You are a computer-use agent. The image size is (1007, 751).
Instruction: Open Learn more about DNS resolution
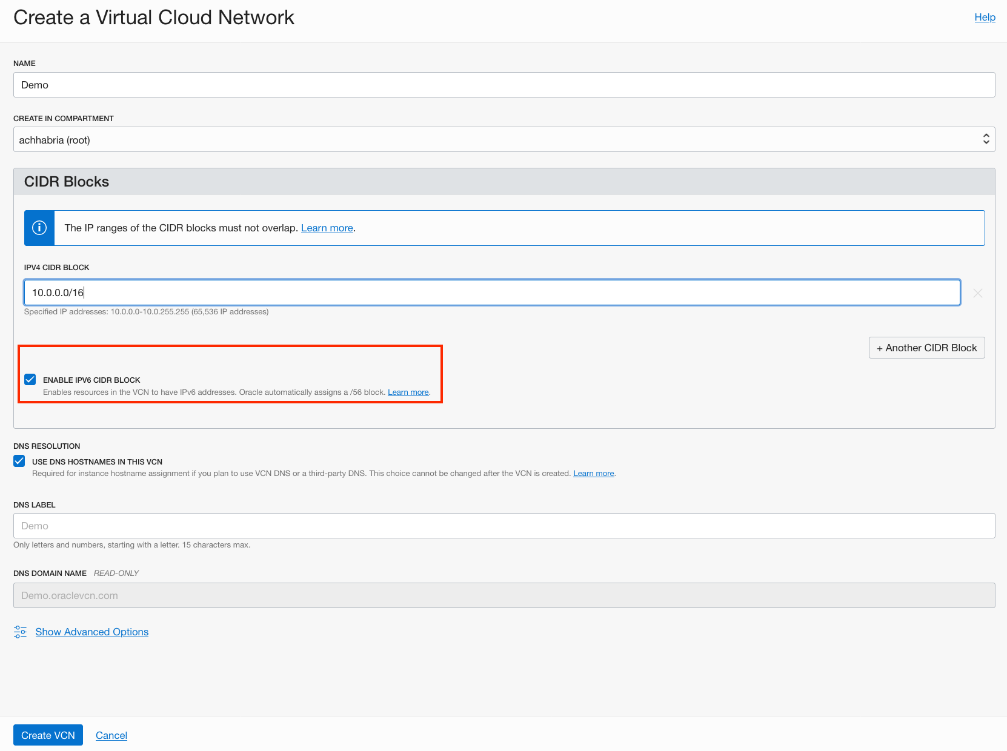(x=593, y=473)
